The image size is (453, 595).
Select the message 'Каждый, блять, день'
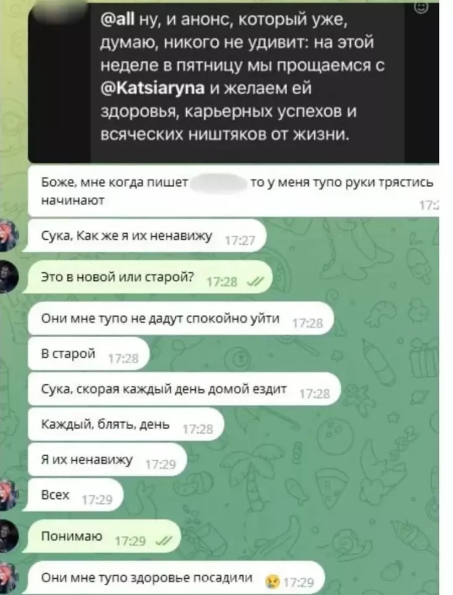click(126, 424)
